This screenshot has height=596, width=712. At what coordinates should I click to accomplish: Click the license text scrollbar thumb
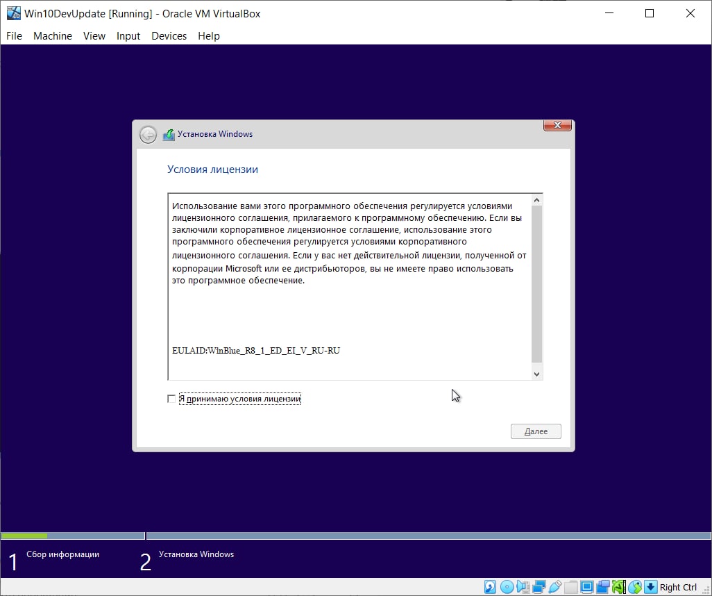[x=536, y=284]
